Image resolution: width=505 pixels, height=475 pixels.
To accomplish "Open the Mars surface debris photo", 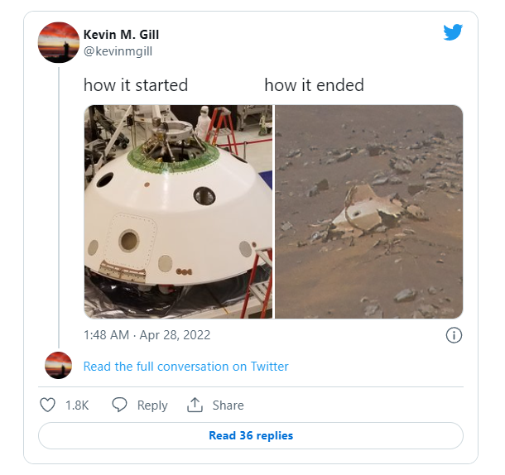I will click(x=368, y=212).
